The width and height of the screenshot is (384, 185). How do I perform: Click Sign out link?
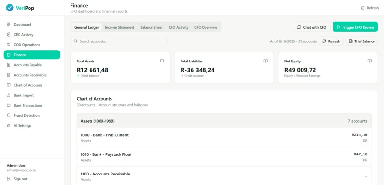tap(17, 179)
